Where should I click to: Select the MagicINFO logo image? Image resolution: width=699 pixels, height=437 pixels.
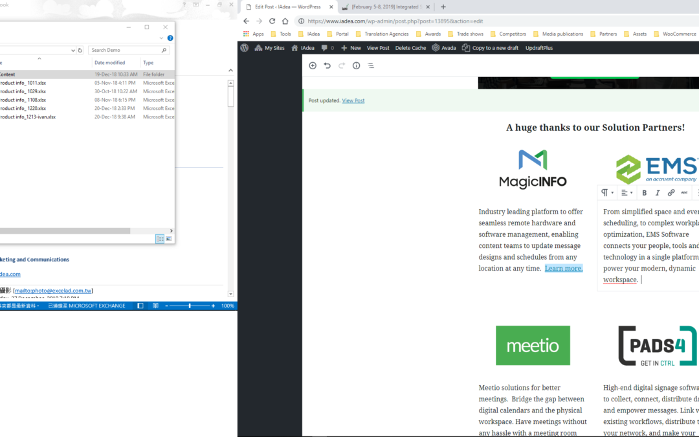tap(533, 170)
